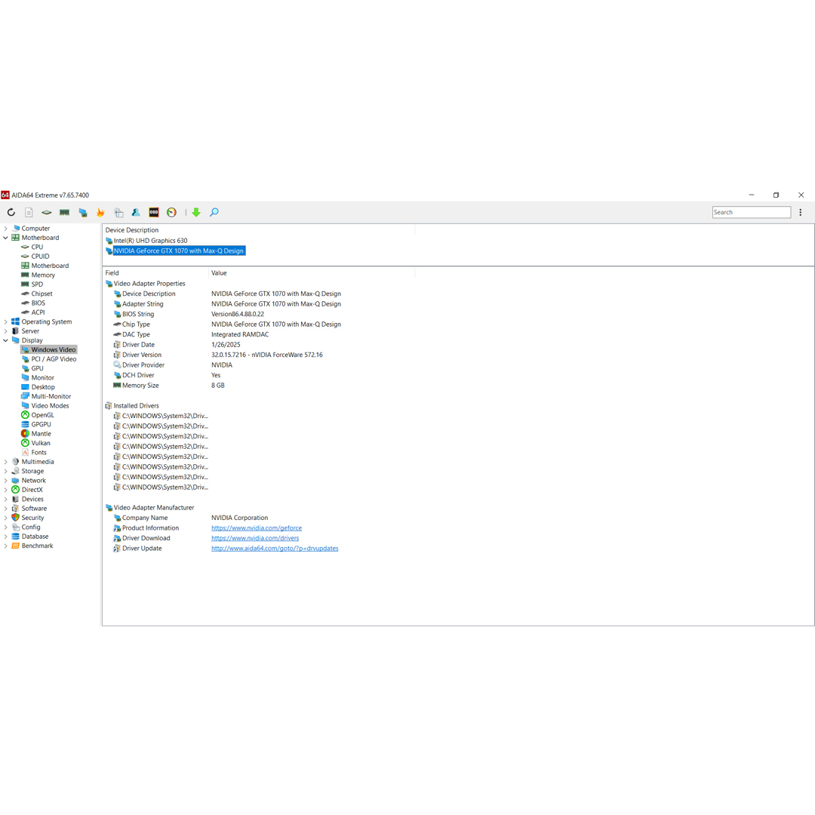Click the magnifier search icon in toolbar
Image resolution: width=815 pixels, height=815 pixels.
(x=214, y=212)
